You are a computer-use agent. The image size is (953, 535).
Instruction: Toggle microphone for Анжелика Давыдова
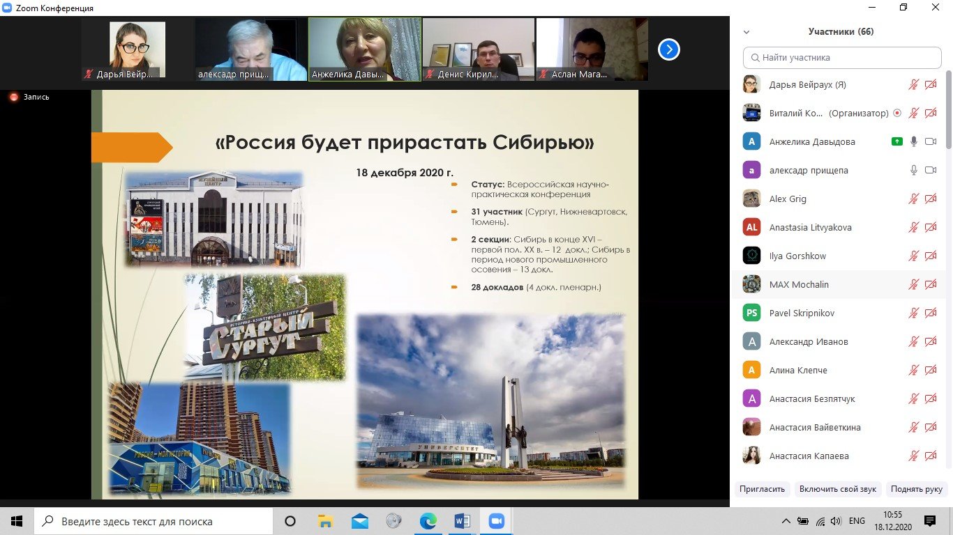click(x=913, y=141)
